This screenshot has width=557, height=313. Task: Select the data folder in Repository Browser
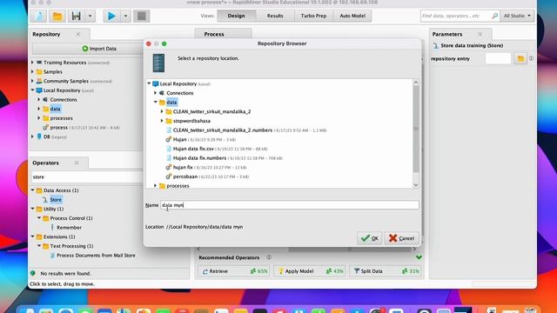coord(171,103)
